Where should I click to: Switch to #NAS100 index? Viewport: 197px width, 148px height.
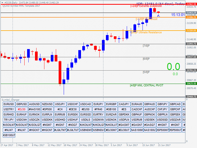34,109
